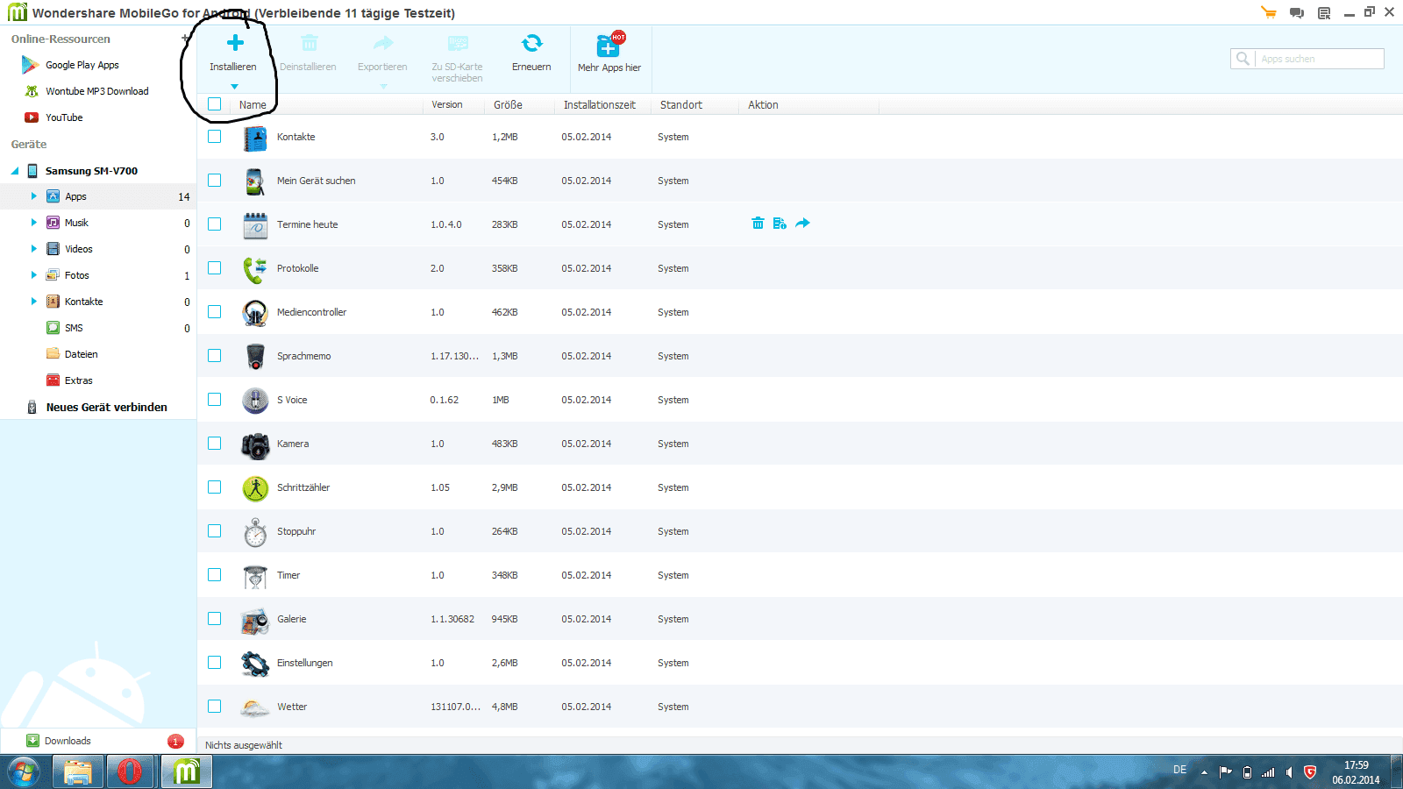Open Opera browser from taskbar
This screenshot has width=1403, height=789.
[x=130, y=772]
